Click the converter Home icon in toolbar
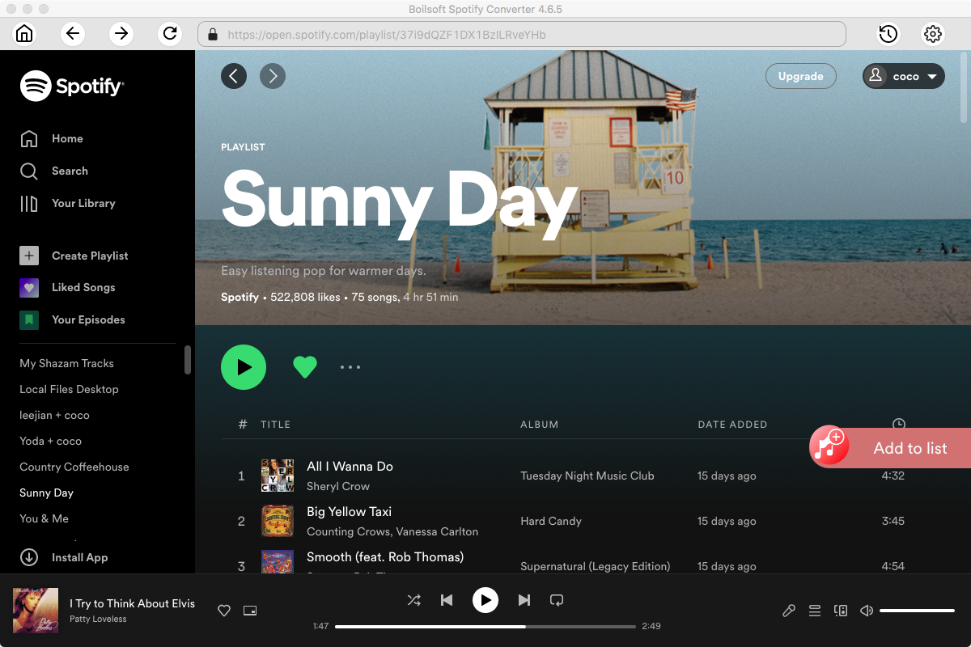 coord(25,34)
